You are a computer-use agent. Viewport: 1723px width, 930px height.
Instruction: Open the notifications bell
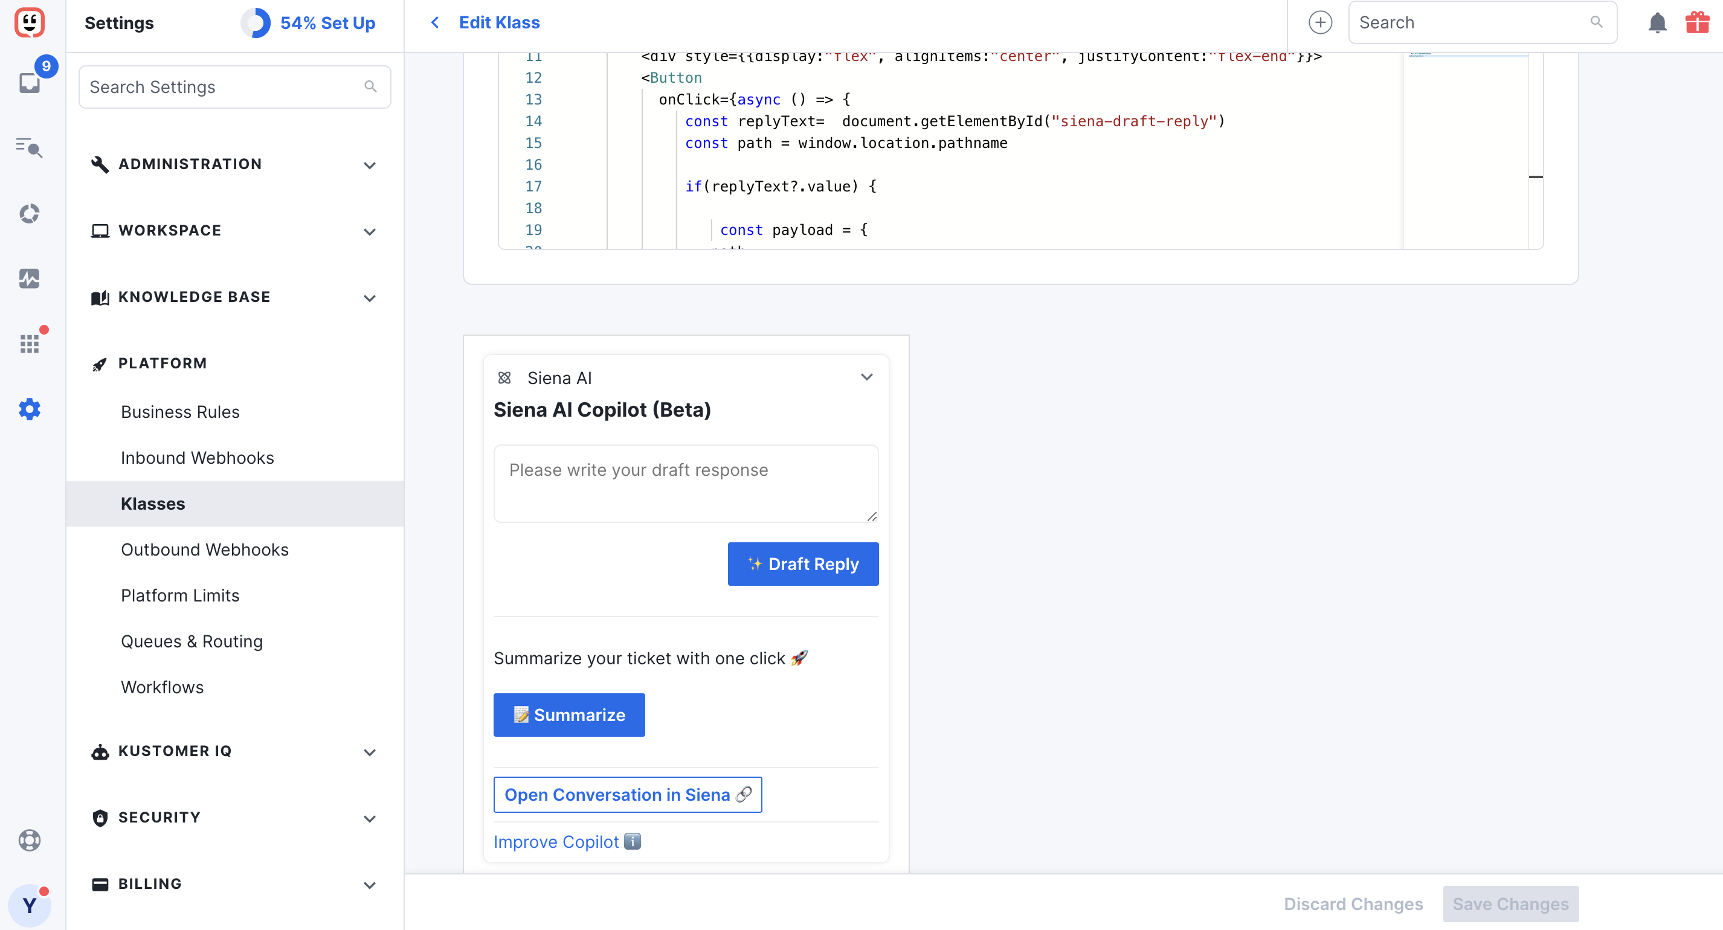click(x=1657, y=23)
